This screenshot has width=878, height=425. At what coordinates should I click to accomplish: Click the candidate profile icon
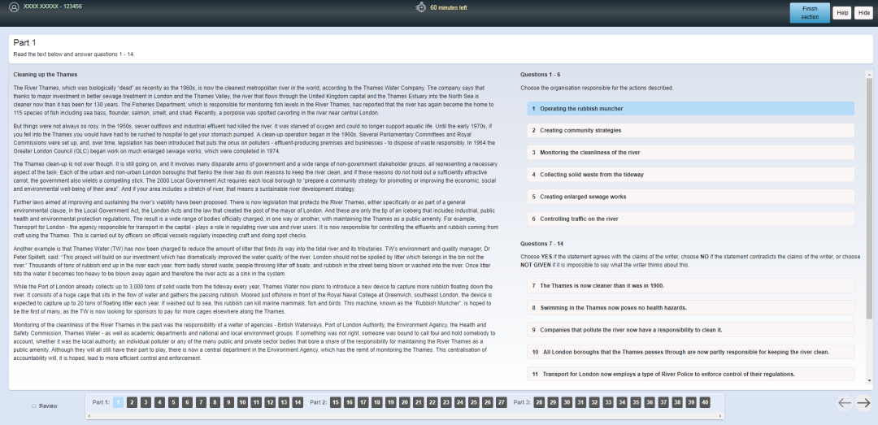tap(14, 7)
